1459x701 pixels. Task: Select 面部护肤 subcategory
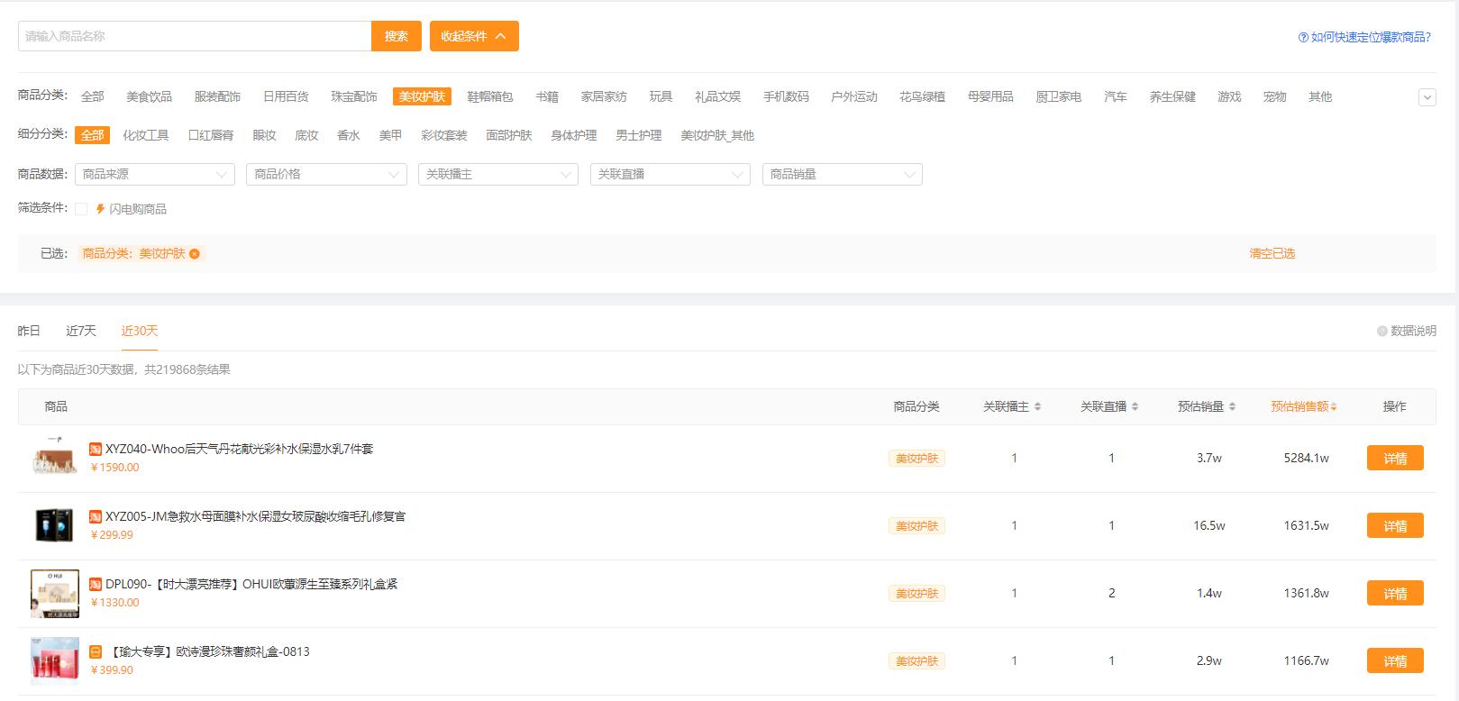coord(509,135)
